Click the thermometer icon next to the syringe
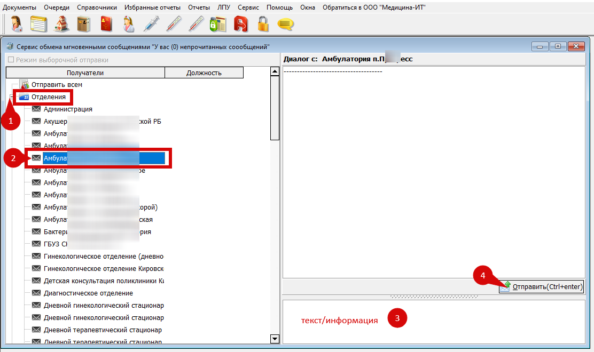The width and height of the screenshot is (594, 352). click(174, 24)
